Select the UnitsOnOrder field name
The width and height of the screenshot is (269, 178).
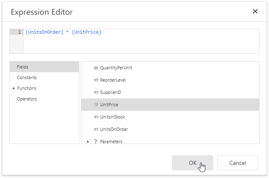click(114, 129)
